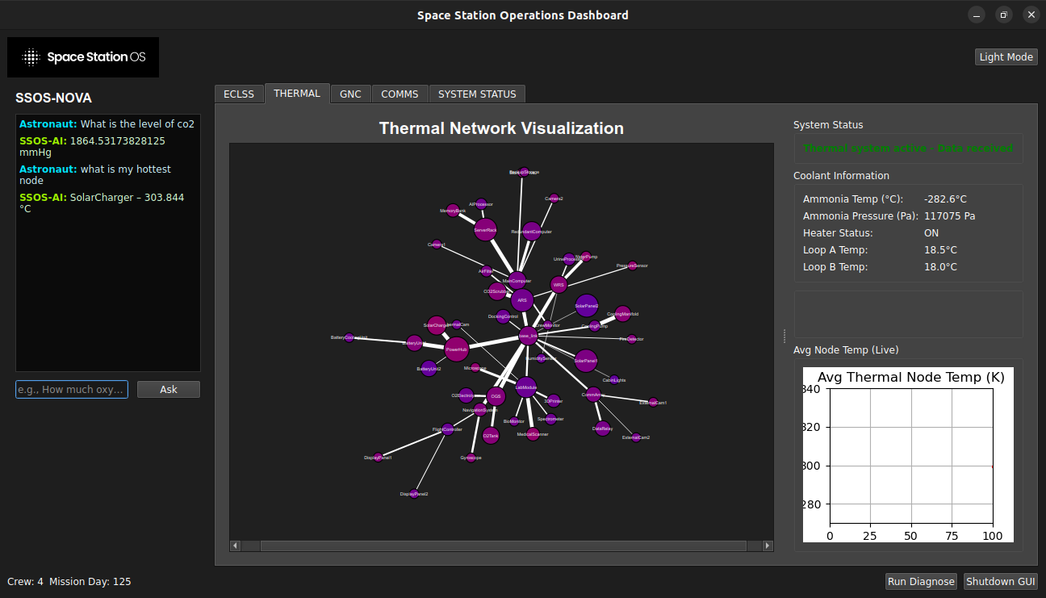The height and width of the screenshot is (598, 1046).
Task: Select the CommArray node
Action: [592, 395]
